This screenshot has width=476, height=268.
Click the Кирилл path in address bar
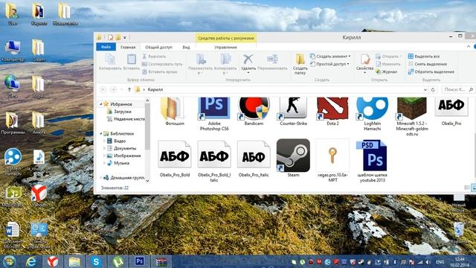click(155, 89)
